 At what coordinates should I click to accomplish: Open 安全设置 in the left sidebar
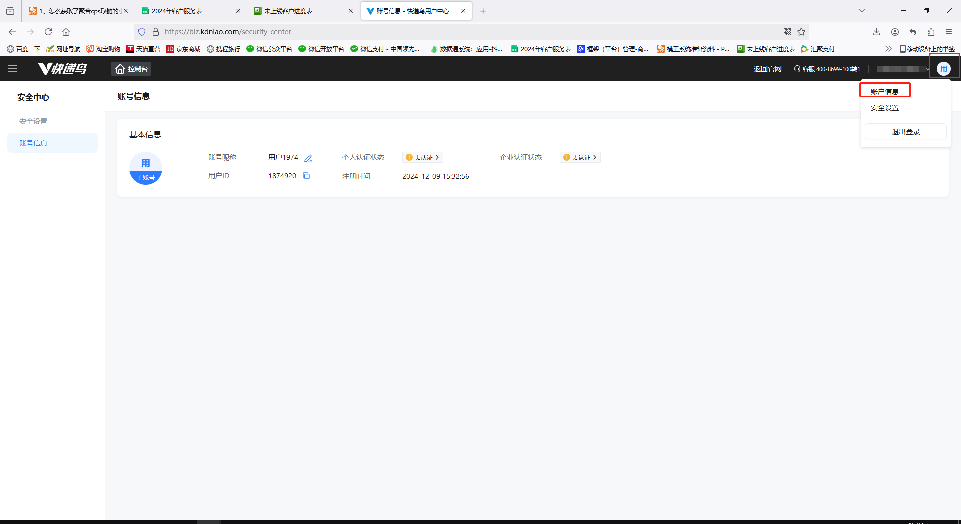pyautogui.click(x=33, y=121)
